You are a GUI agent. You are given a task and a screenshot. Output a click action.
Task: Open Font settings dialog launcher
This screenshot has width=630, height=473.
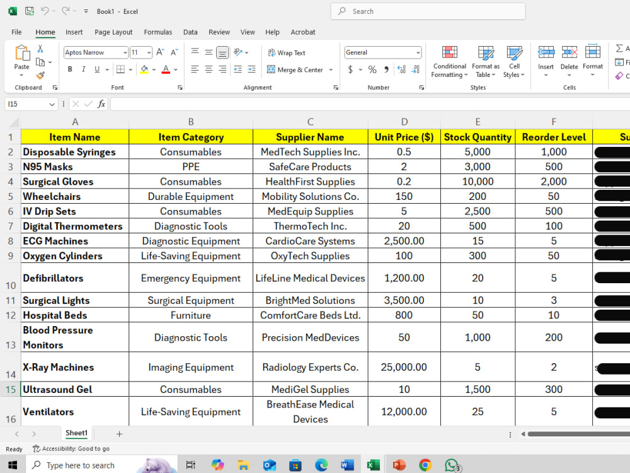(180, 87)
